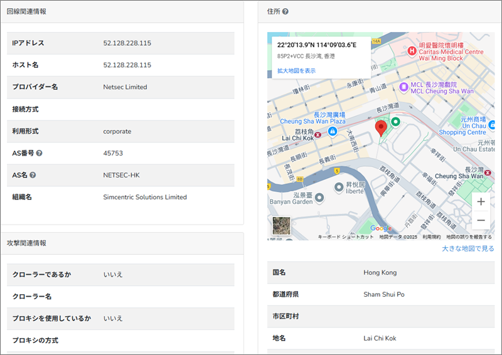502x355 pixels.
Task: Click the AS number 45753
Action: (113, 153)
